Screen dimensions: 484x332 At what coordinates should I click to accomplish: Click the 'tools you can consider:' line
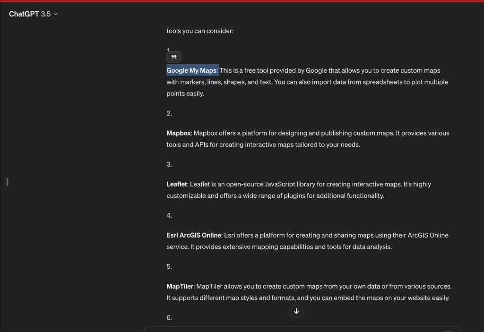pos(200,31)
